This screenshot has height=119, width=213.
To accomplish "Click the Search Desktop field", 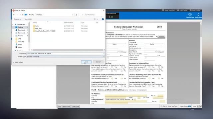I will [x=92, y=15].
